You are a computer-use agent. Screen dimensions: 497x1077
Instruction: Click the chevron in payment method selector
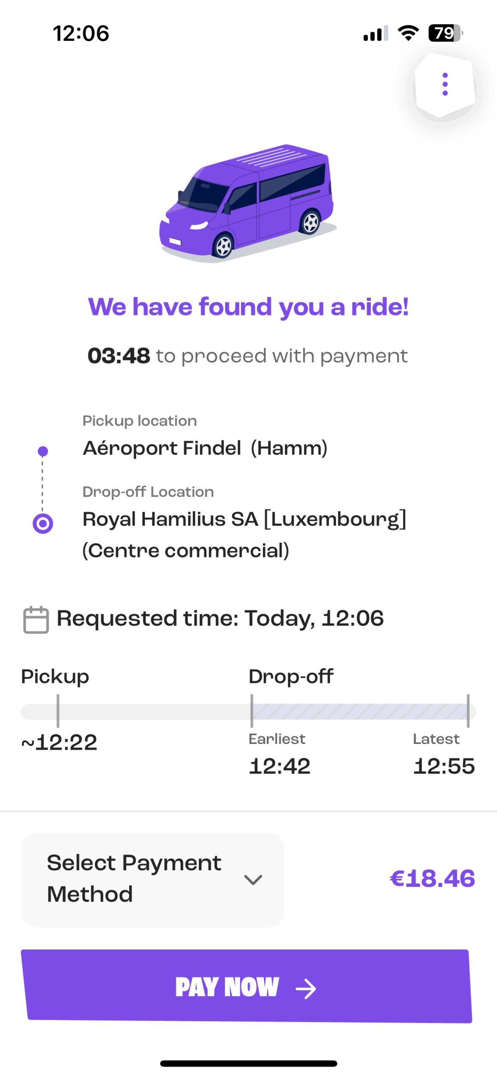point(253,880)
